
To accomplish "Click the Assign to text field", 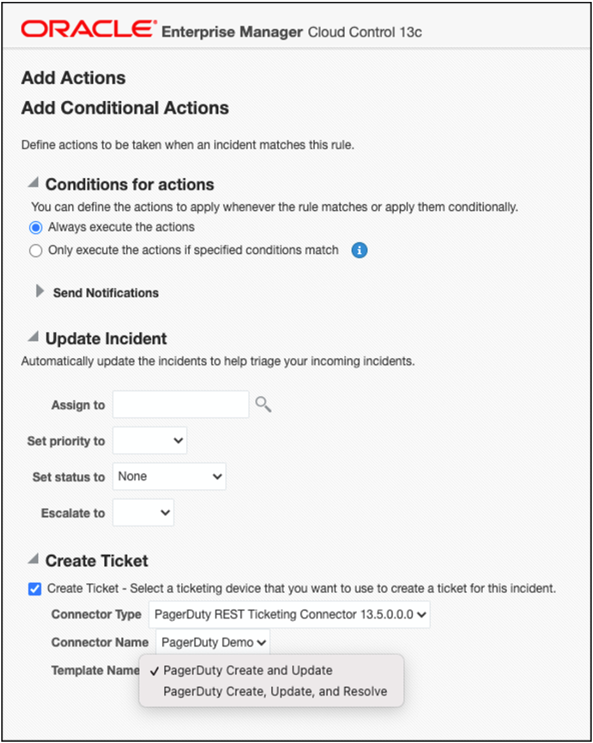I will [x=180, y=405].
